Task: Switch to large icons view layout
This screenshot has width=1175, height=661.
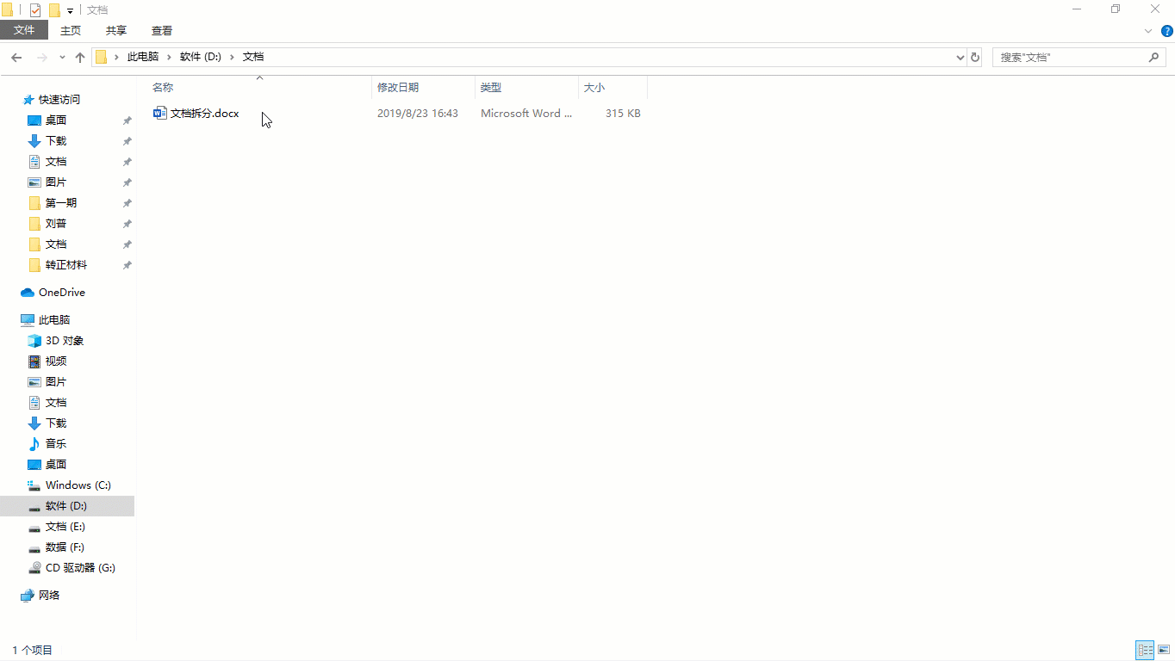Action: [1164, 650]
